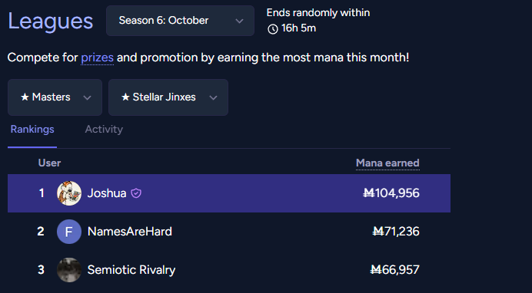
Task: Open NamesAreHard's profile name
Action: pyautogui.click(x=130, y=232)
